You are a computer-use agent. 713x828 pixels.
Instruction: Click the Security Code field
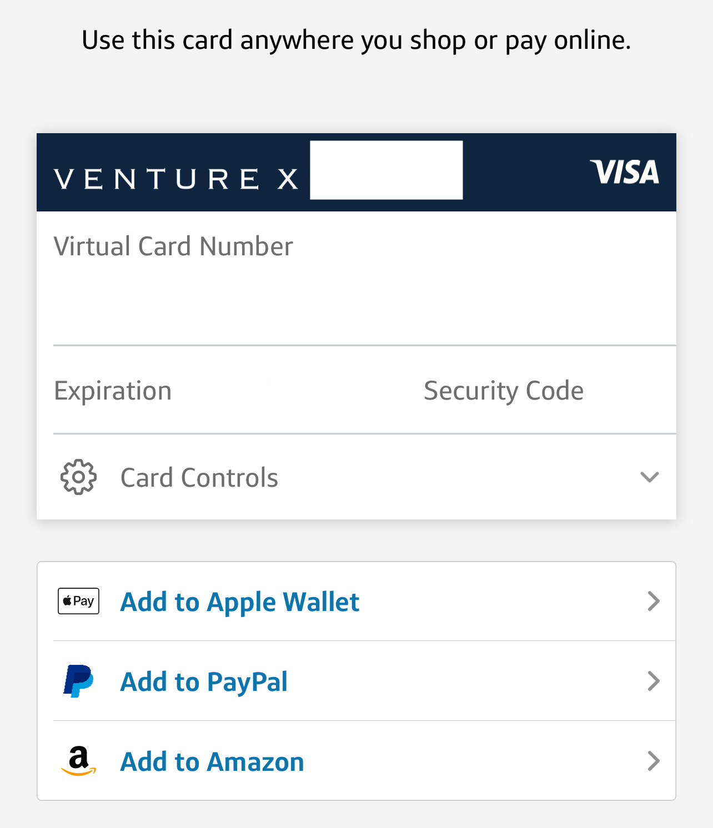pos(503,390)
